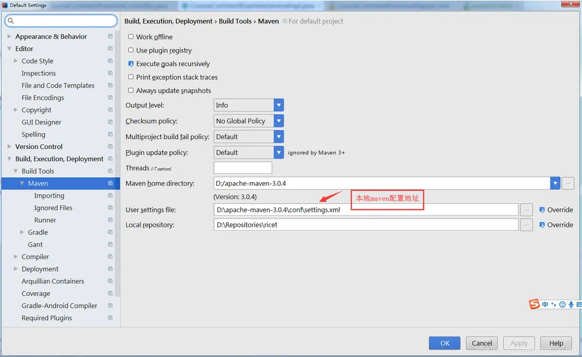This screenshot has height=357, width=582.
Task: Select Gradle-Android Compiler in tree
Action: 59,306
